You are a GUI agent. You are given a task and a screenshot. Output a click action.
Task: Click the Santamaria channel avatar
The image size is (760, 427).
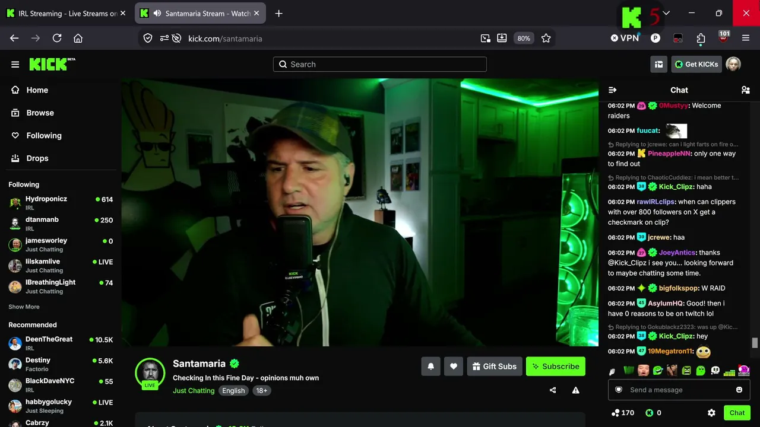(150, 372)
